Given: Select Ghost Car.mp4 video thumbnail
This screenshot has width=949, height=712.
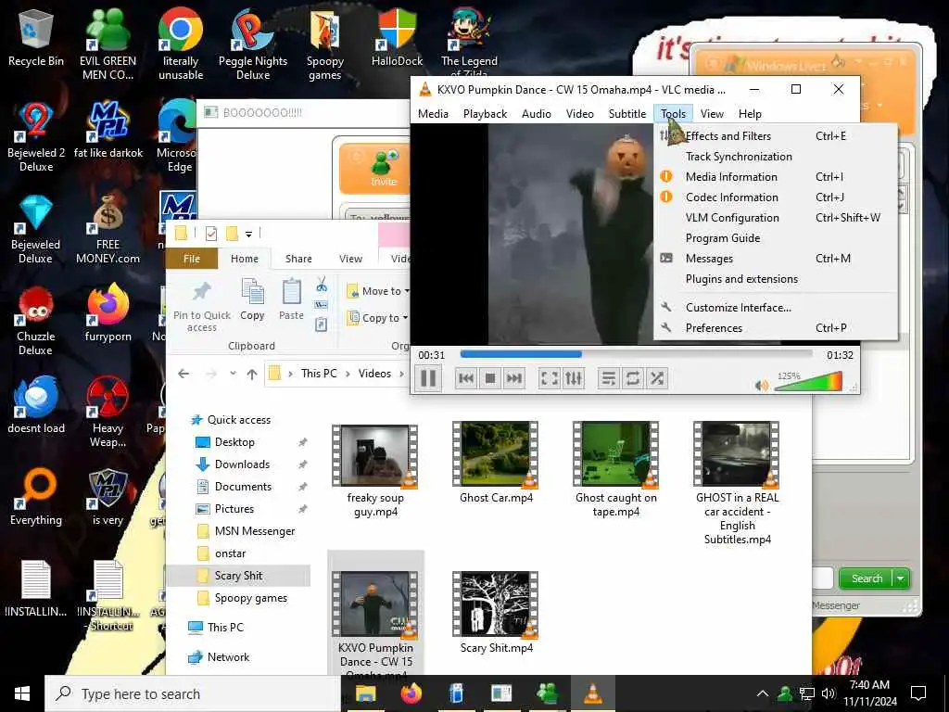Looking at the screenshot, I should [x=496, y=455].
